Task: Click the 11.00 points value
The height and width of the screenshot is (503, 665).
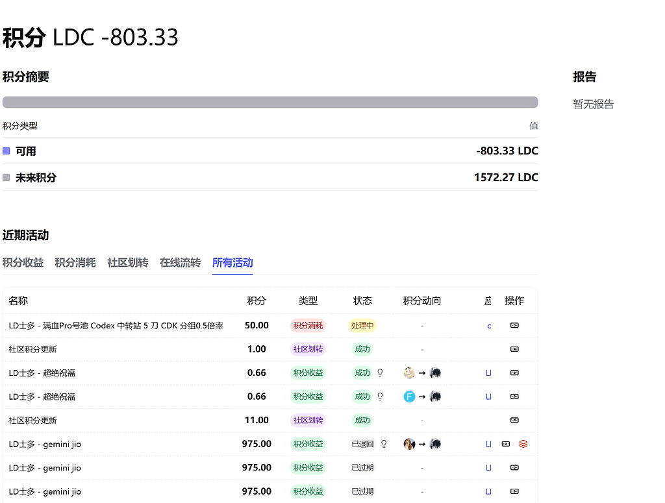Action: pyautogui.click(x=257, y=421)
